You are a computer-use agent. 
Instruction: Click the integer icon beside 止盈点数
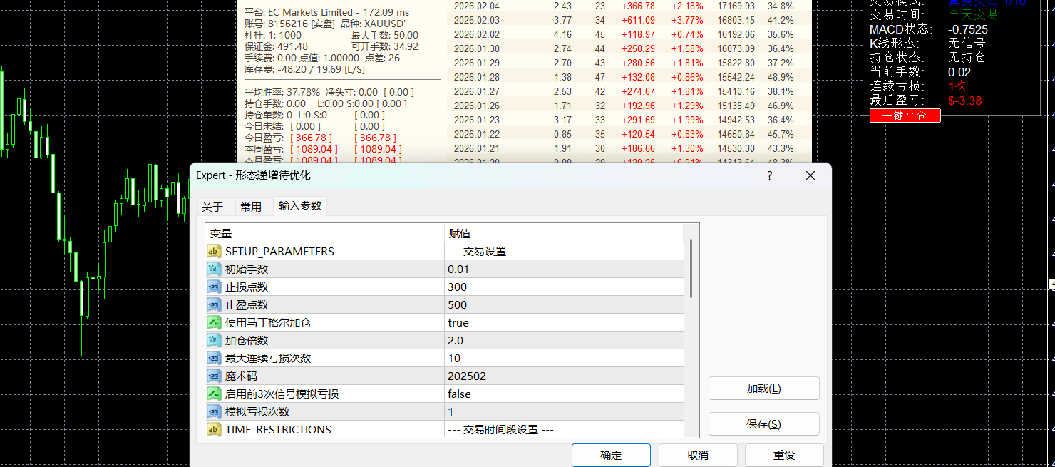click(x=214, y=304)
